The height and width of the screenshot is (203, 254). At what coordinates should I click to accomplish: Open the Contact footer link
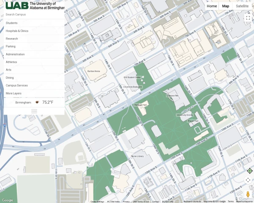point(156,202)
